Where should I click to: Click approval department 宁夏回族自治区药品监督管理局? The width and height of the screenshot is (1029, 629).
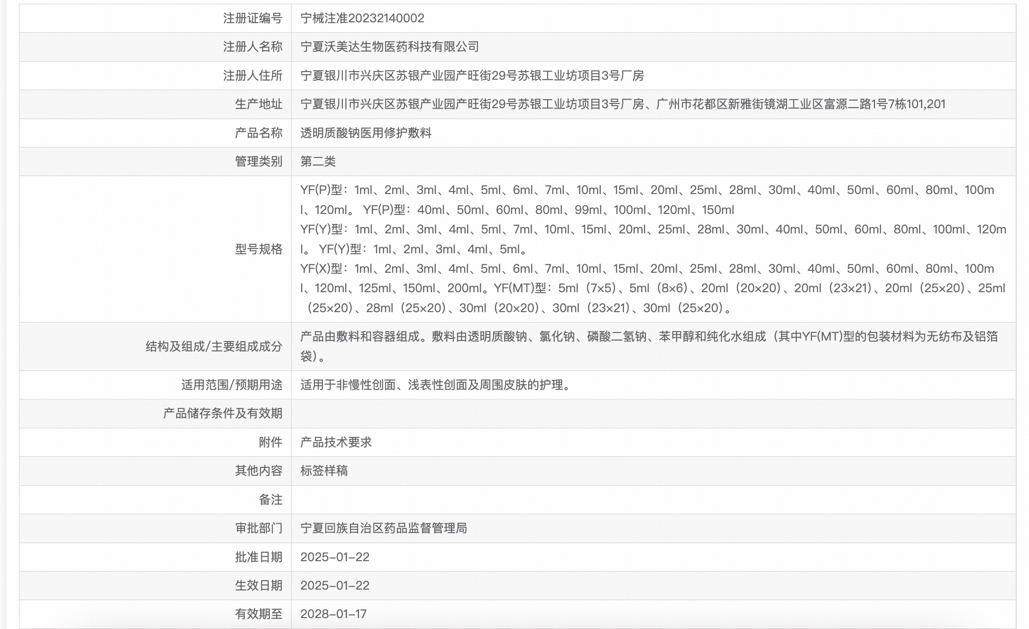point(383,528)
